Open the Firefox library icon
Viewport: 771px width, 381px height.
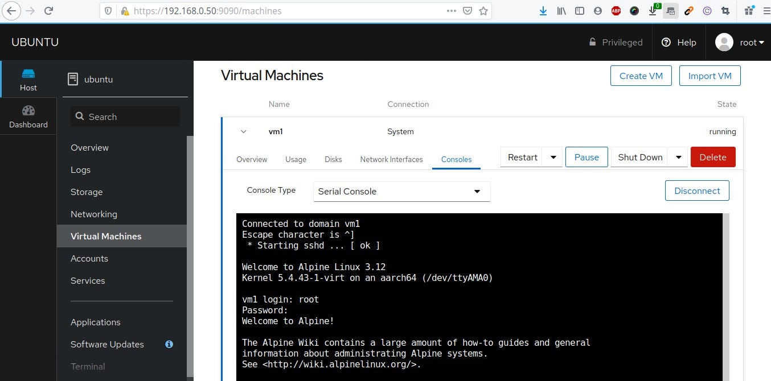click(x=561, y=11)
